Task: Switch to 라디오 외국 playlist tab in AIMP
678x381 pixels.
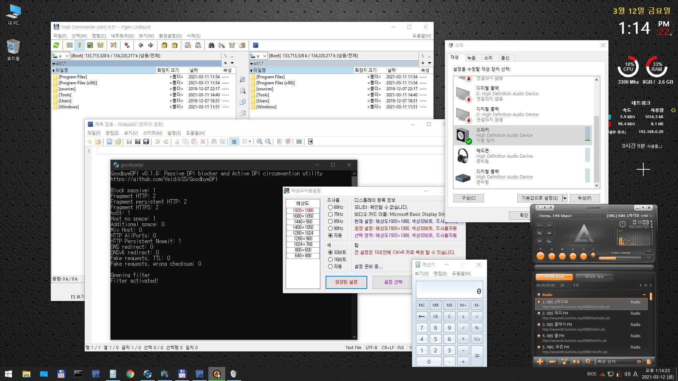Action: point(594,277)
